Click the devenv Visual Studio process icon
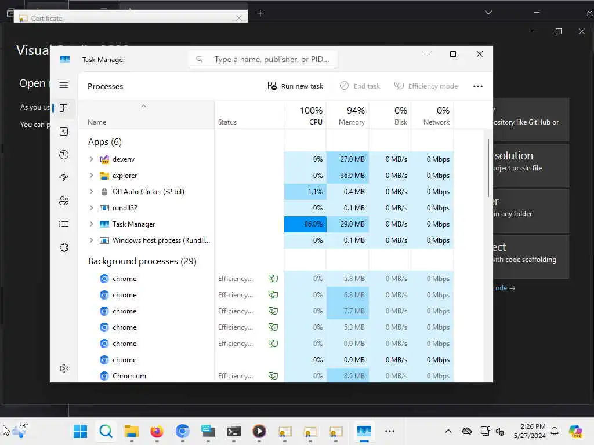Screen dimensions: 594x445 [x=104, y=159]
